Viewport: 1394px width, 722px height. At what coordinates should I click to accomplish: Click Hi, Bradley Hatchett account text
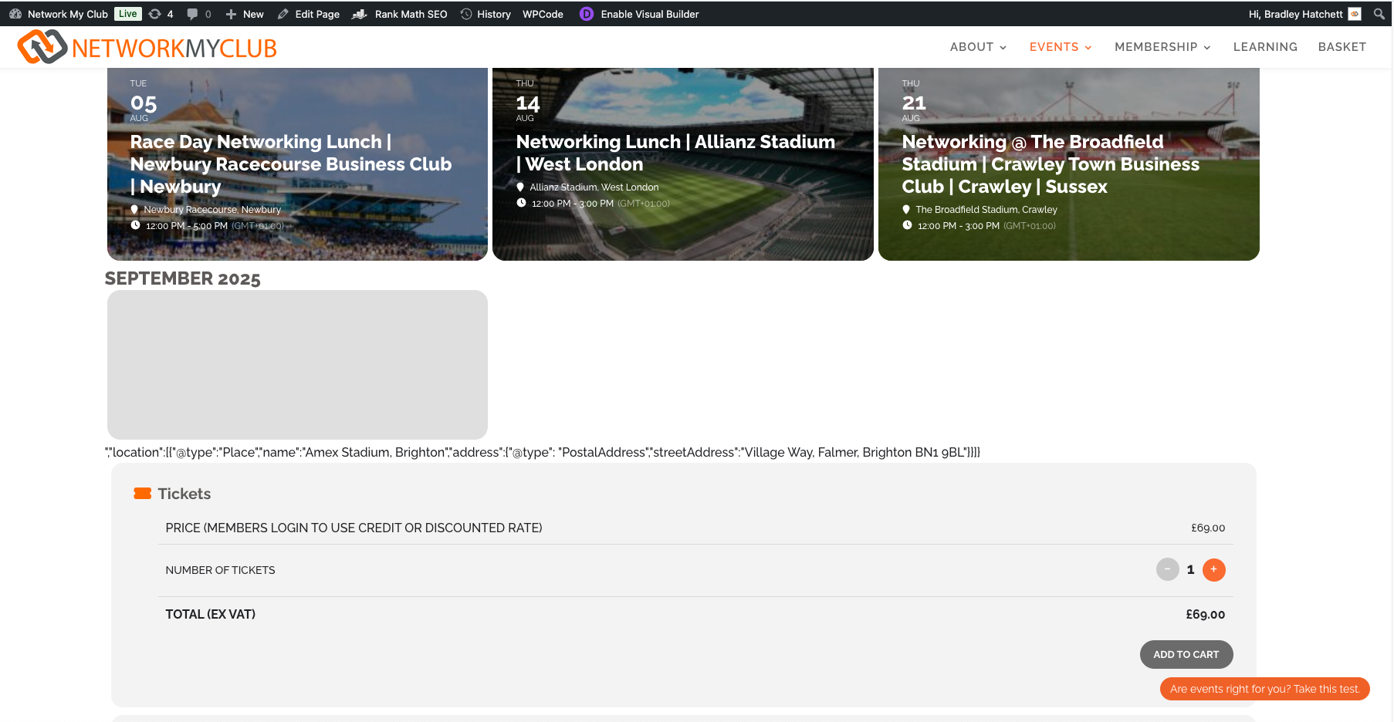[x=1295, y=14]
